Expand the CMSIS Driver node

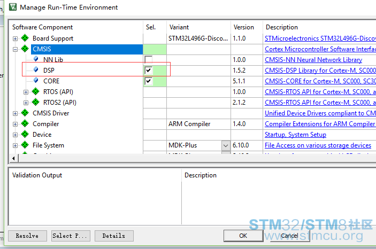15,113
